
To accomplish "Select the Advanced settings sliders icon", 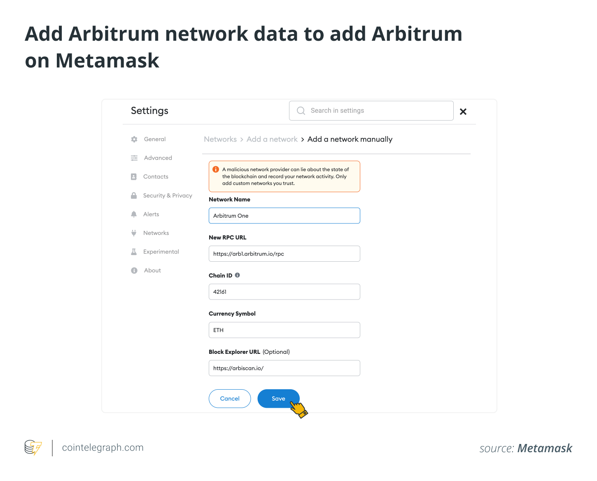I will 134,158.
